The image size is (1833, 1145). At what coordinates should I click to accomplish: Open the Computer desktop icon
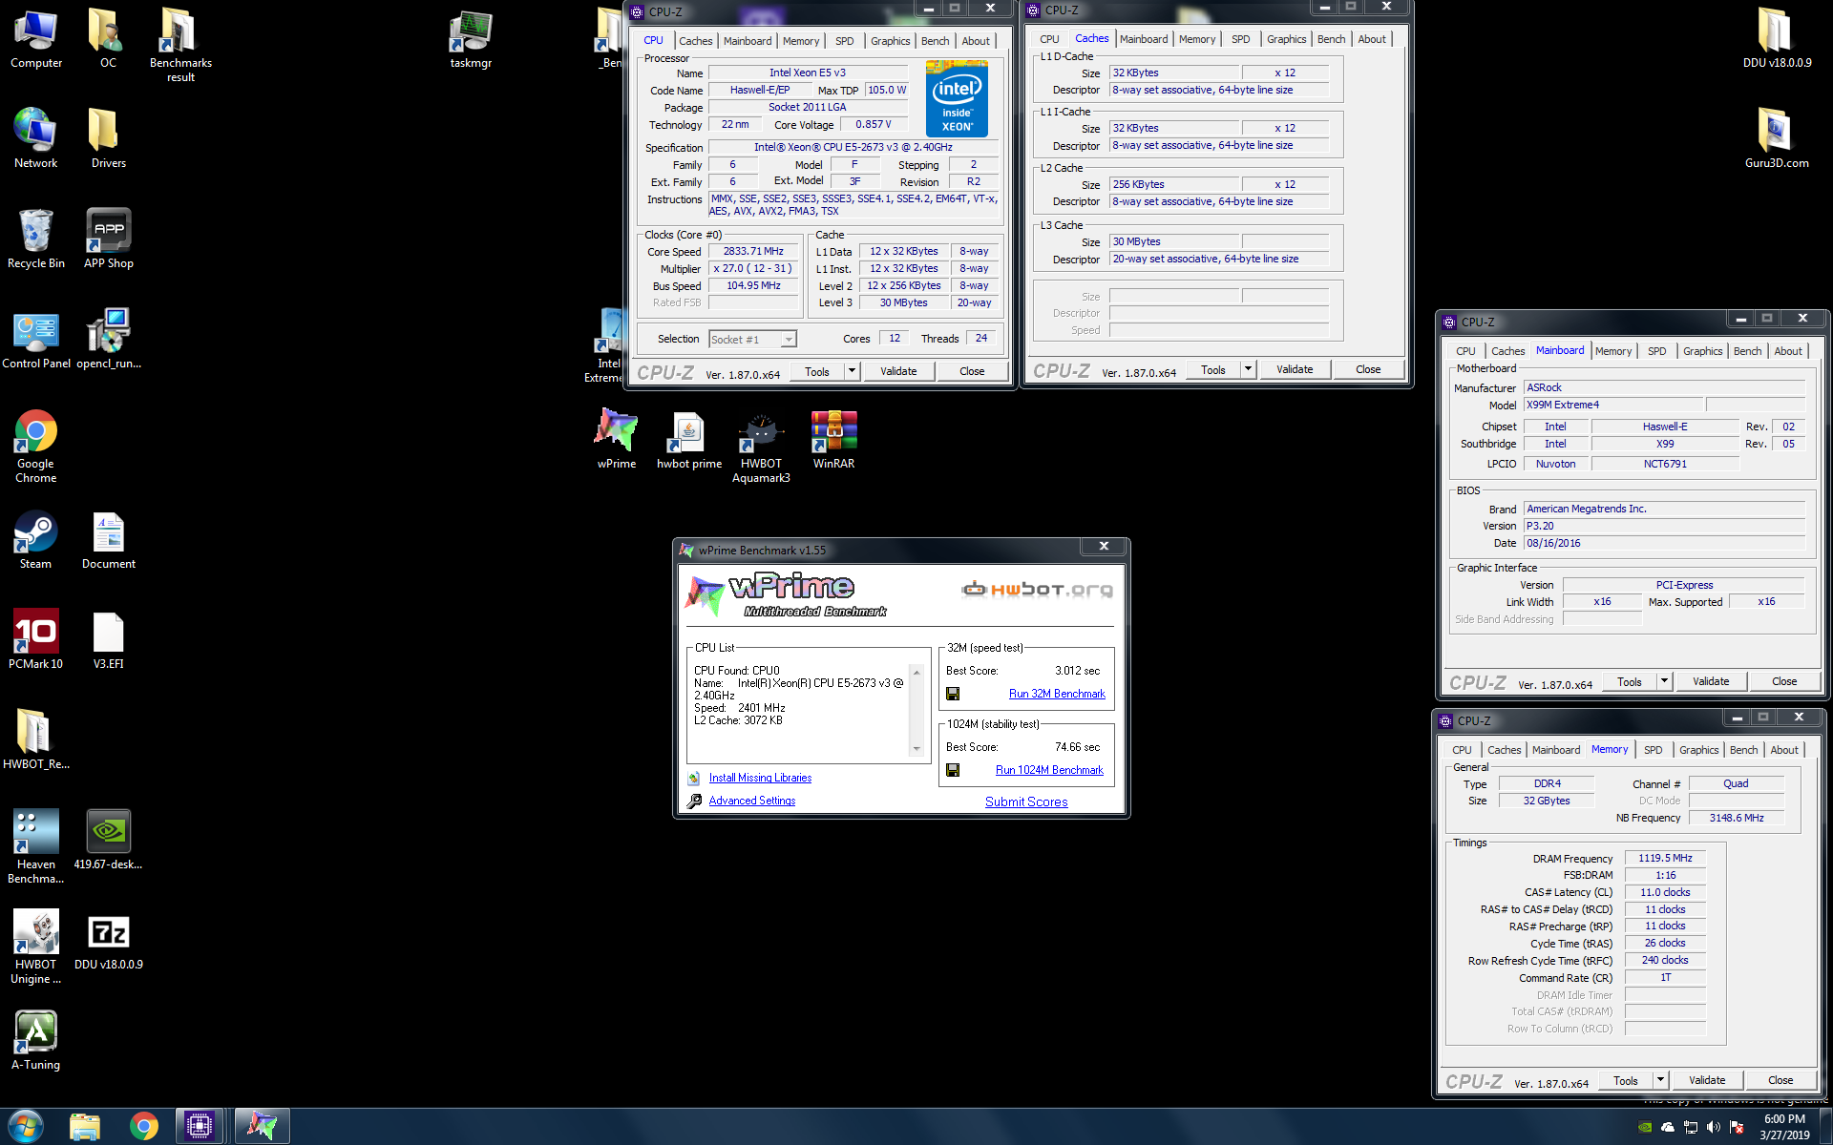click(36, 39)
